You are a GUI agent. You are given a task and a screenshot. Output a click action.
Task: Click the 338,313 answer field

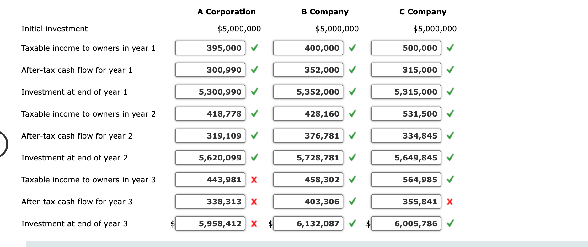coord(210,202)
